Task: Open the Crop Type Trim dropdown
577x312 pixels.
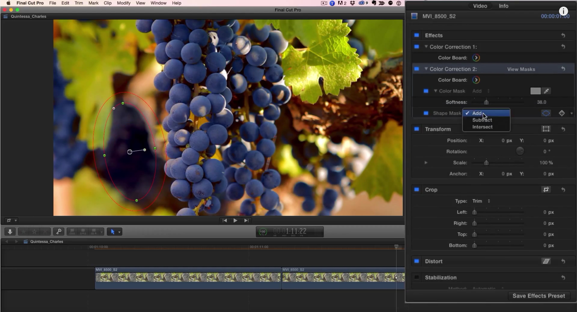Action: click(x=481, y=201)
